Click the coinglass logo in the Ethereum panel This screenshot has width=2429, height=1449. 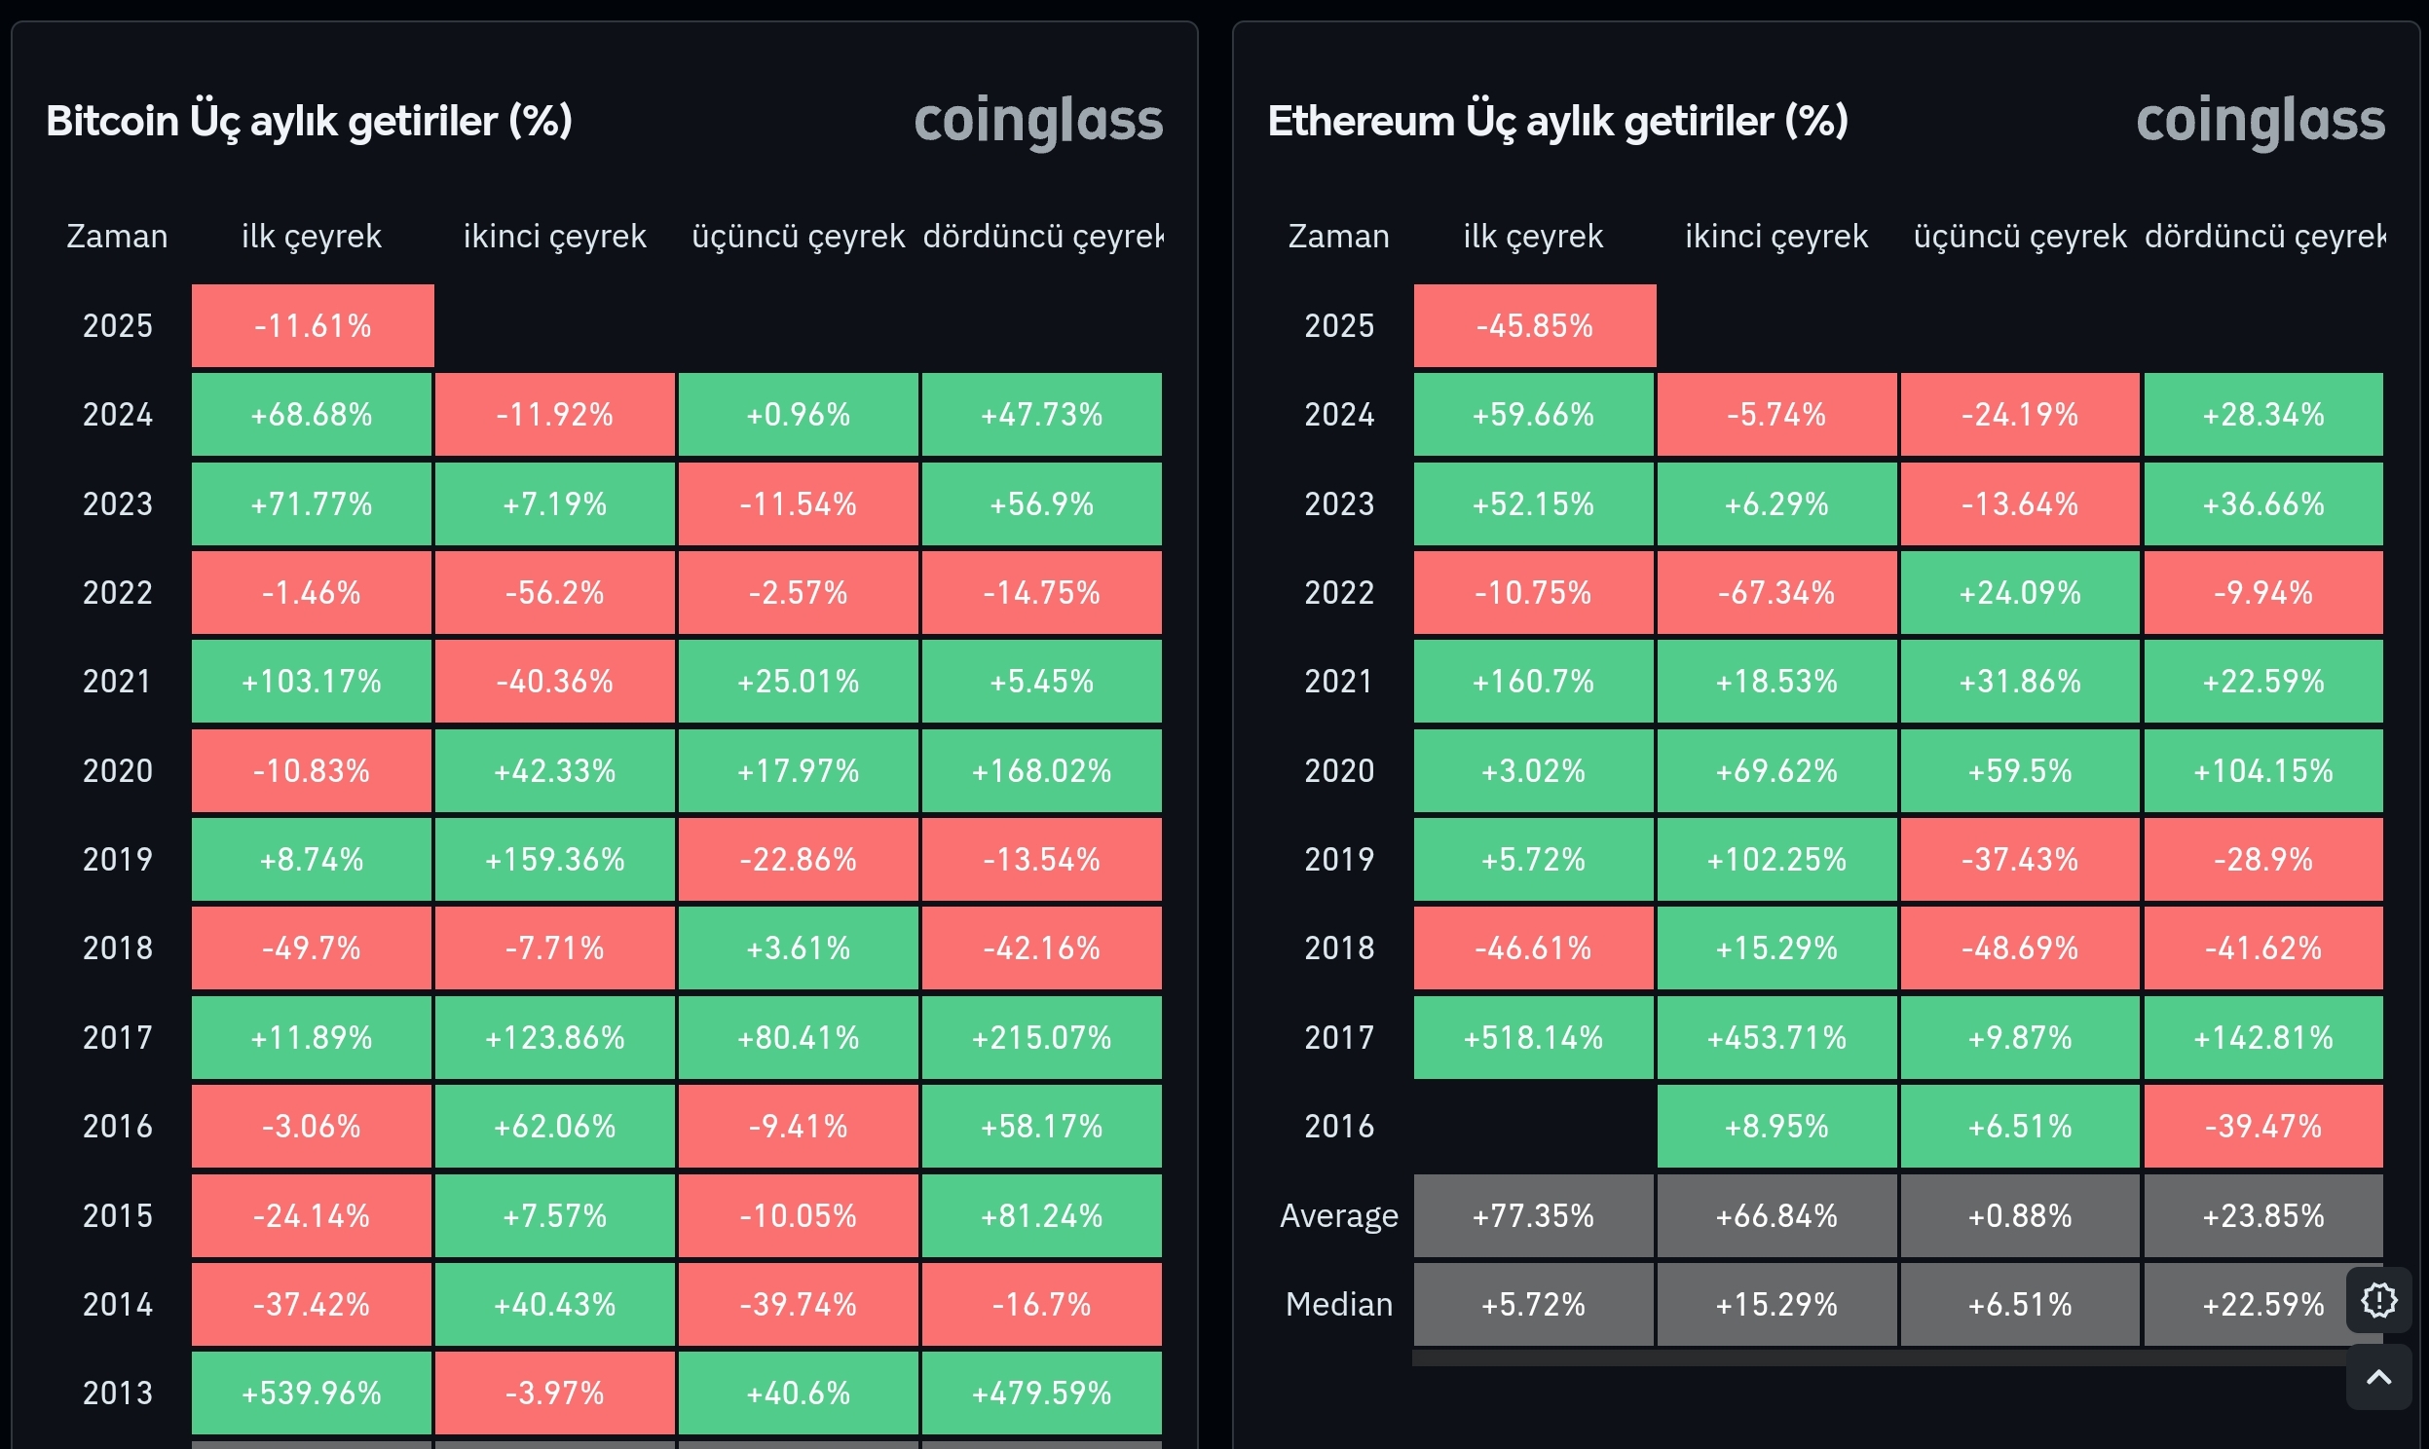(2261, 121)
